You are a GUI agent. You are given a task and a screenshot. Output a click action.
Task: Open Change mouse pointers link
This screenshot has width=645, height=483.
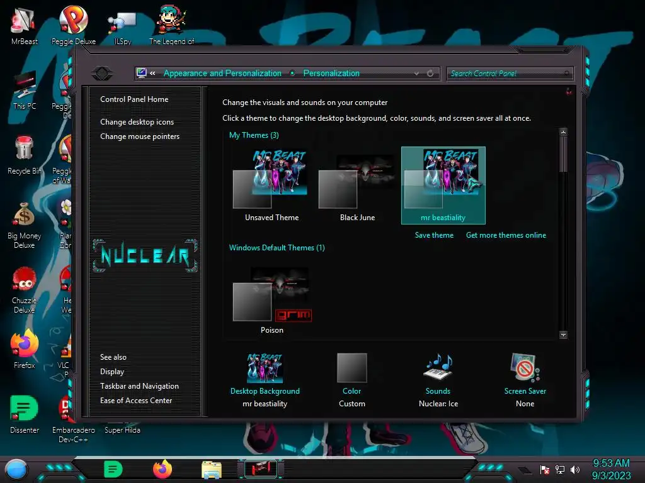click(140, 136)
